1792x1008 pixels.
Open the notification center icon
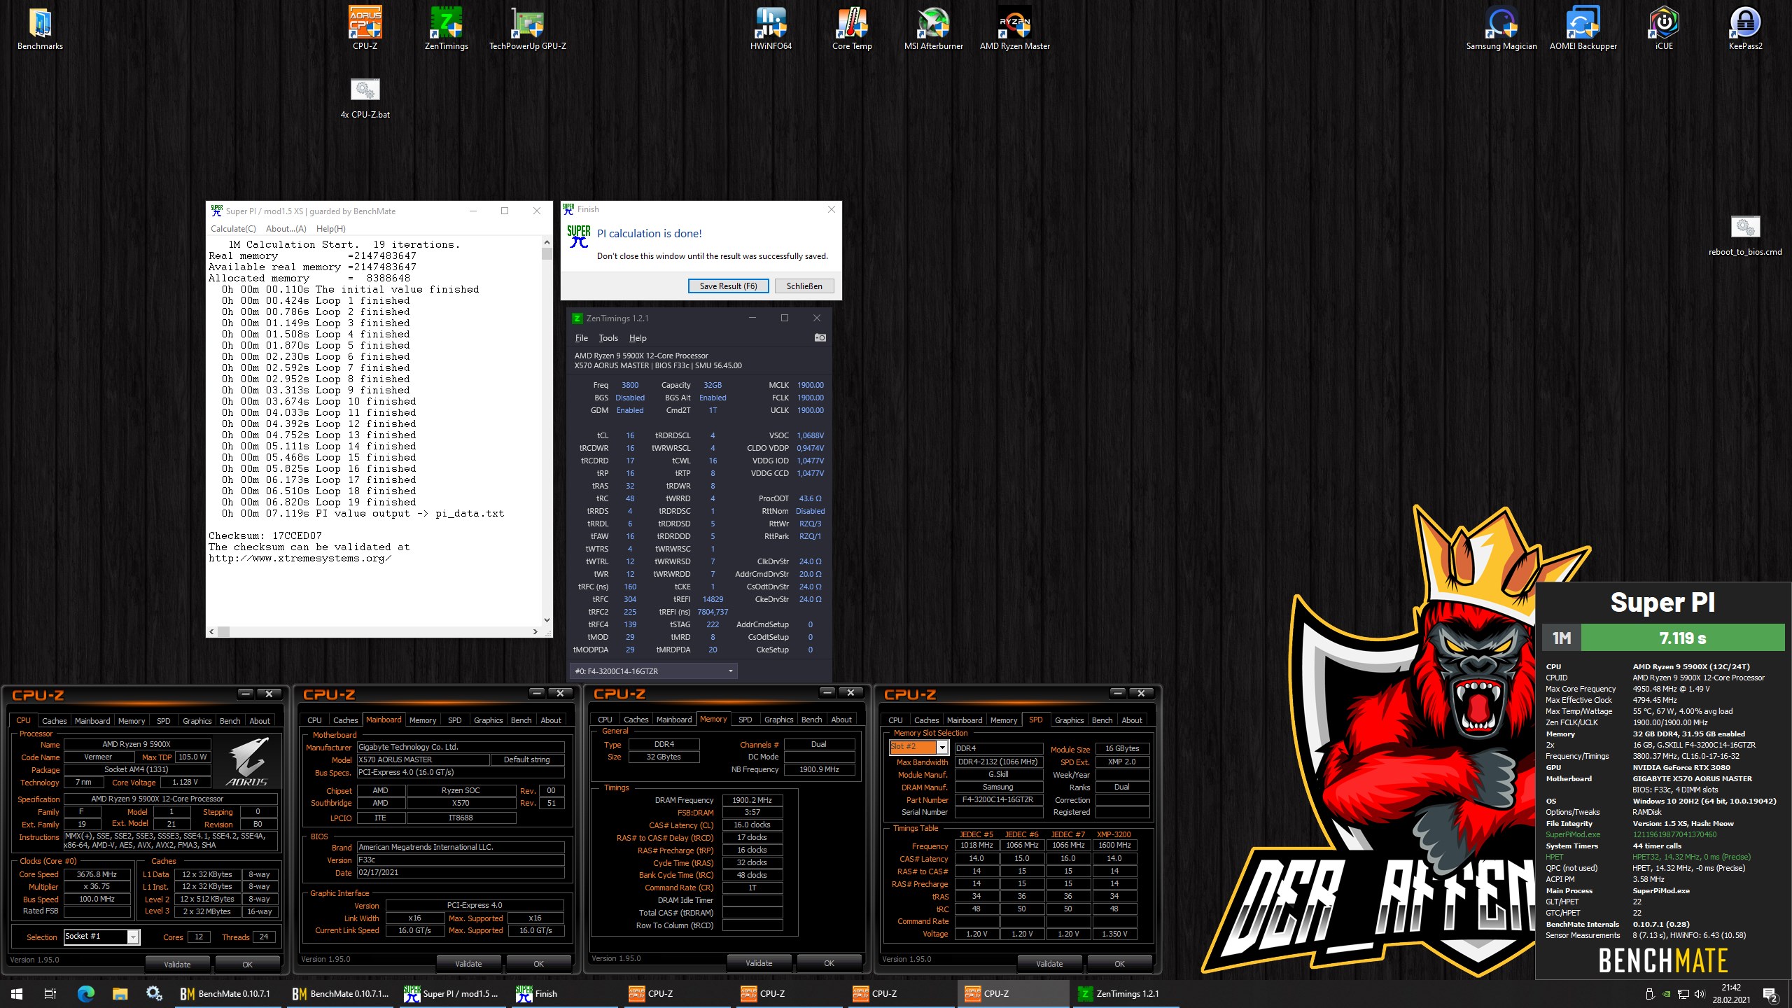pyautogui.click(x=1770, y=993)
